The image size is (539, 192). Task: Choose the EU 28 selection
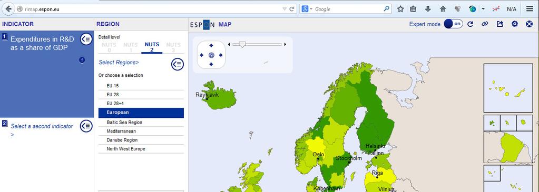(x=141, y=95)
